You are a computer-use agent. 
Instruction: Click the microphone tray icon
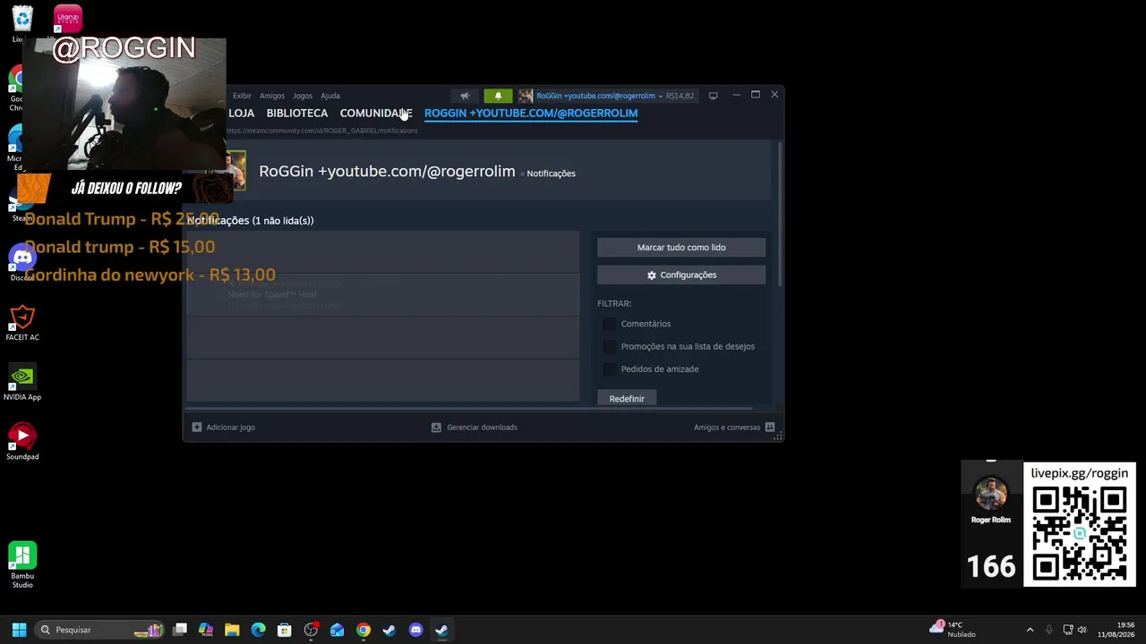pyautogui.click(x=1048, y=630)
